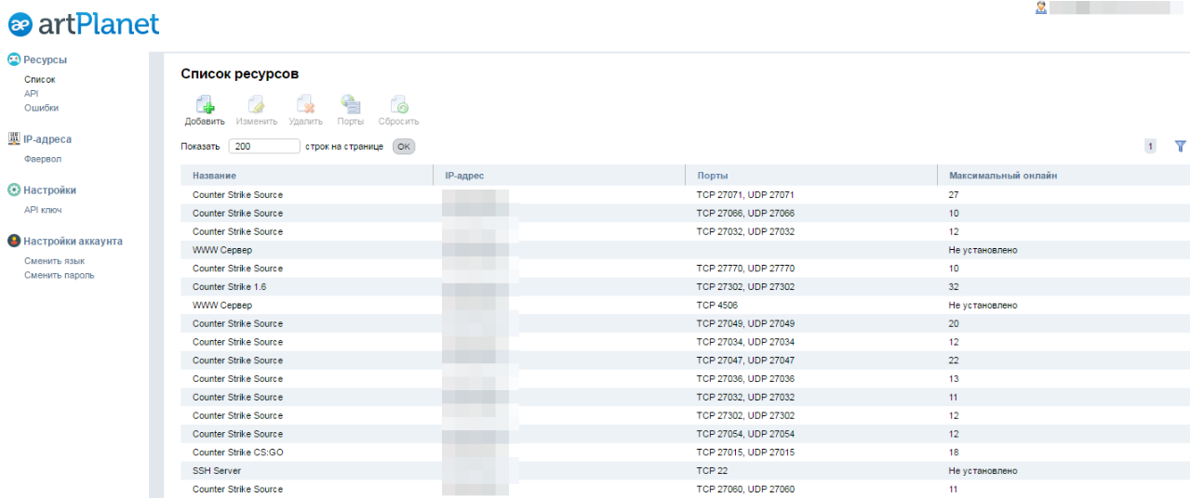Click the rows-per-page input showing 200
The image size is (1190, 498).
264,146
